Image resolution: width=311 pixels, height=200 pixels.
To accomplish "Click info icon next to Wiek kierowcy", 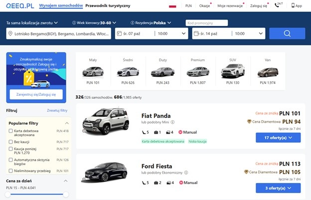I will (x=74, y=23).
